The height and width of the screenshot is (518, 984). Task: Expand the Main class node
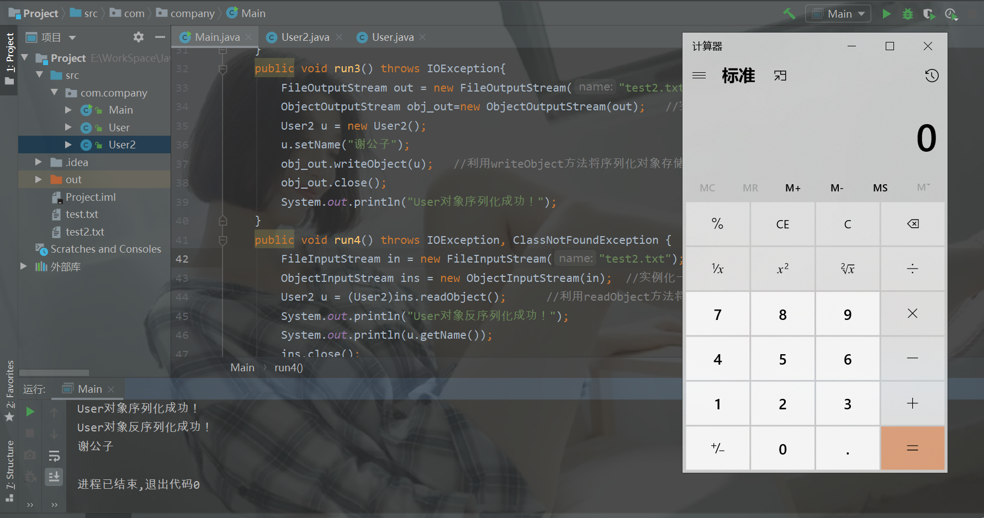pos(68,110)
